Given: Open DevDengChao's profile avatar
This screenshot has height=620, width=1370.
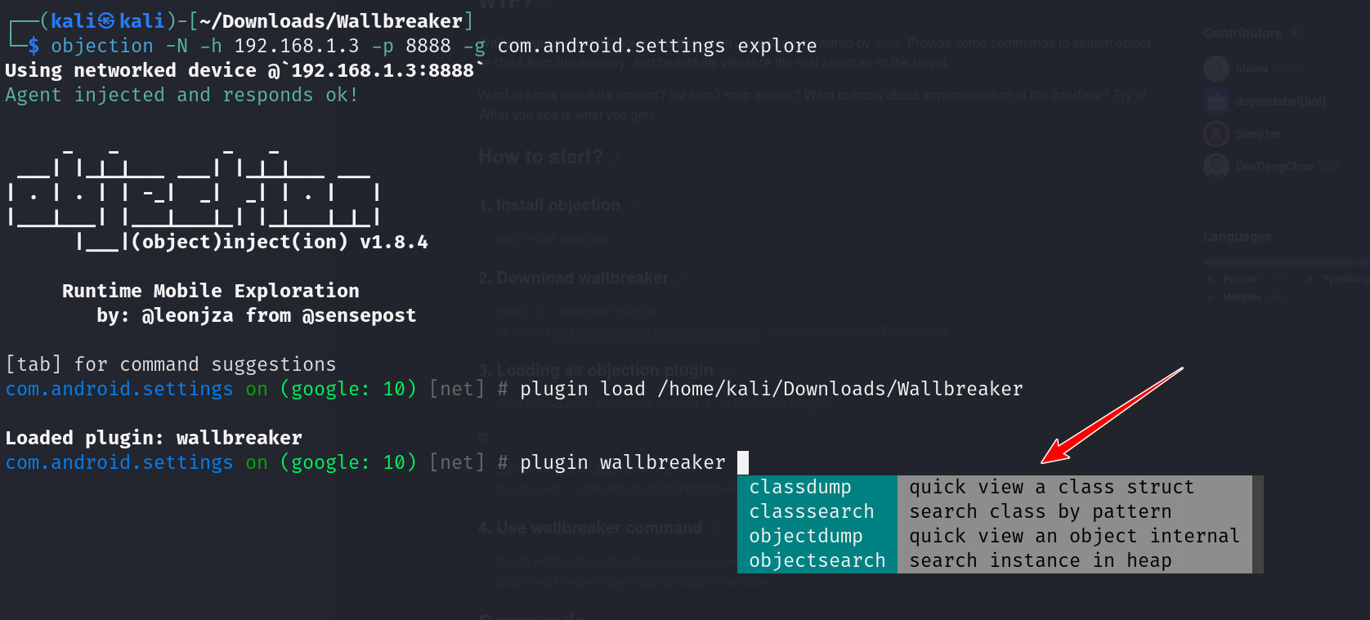Looking at the screenshot, I should tap(1216, 167).
